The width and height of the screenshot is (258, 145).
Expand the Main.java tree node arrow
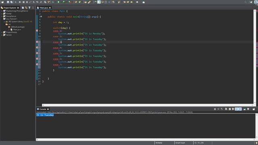coord(9,29)
